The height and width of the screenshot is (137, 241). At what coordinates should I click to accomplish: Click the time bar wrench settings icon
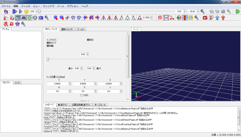[203, 12]
